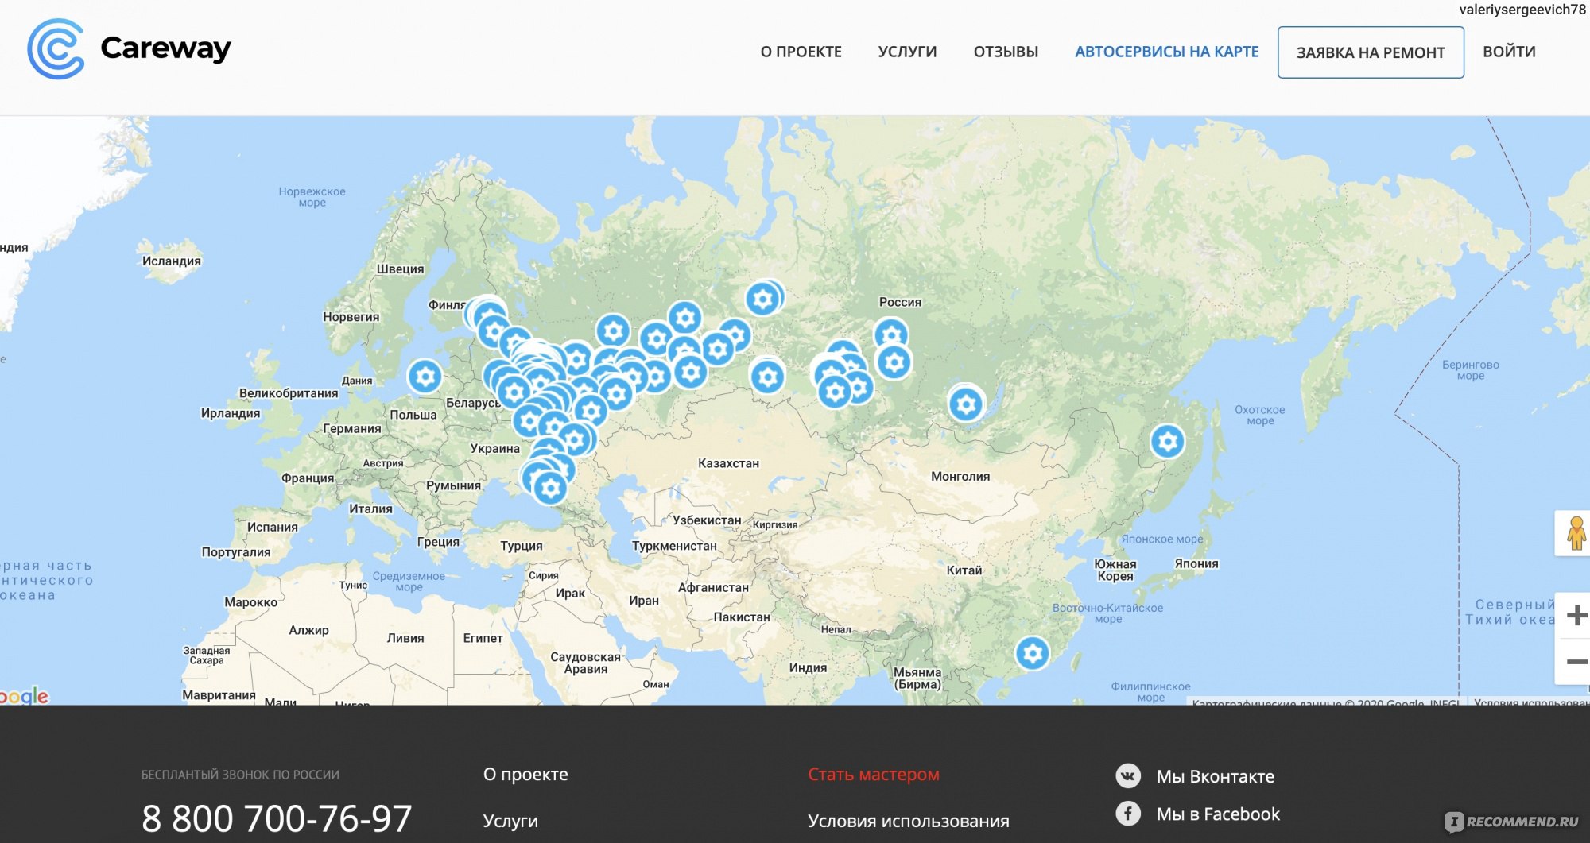Click the Египет label on the map

483,638
